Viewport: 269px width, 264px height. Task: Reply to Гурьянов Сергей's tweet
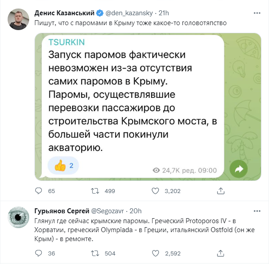[39, 253]
